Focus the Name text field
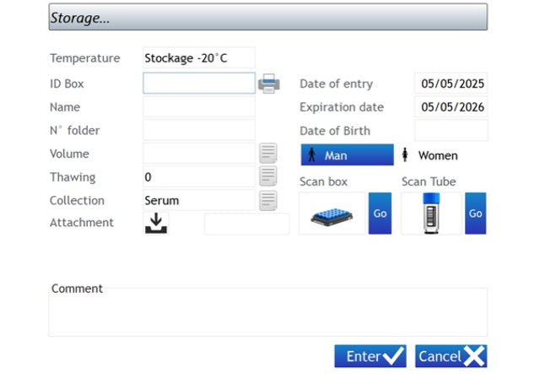This screenshot has width=540, height=374. click(198, 106)
